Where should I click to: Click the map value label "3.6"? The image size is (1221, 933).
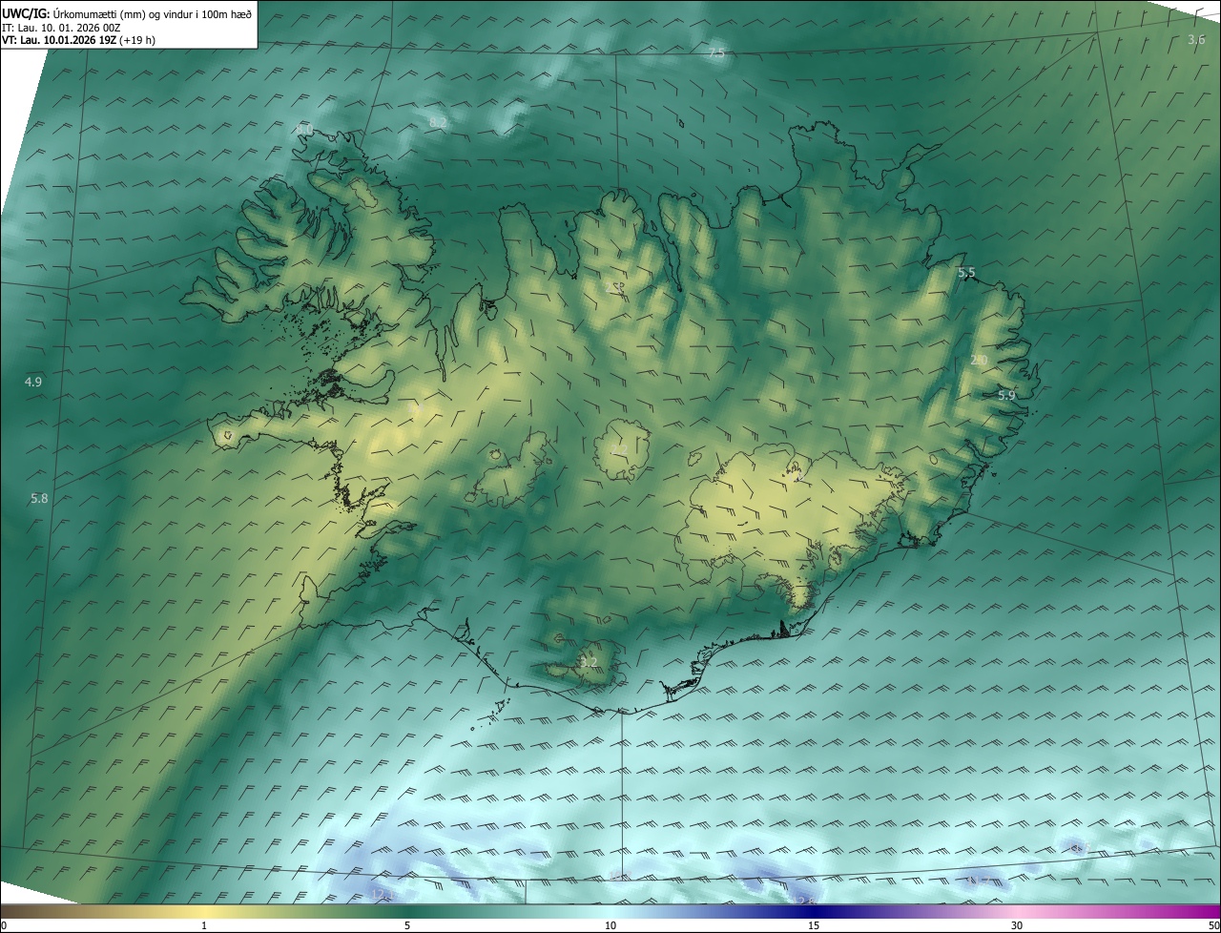tap(1196, 39)
